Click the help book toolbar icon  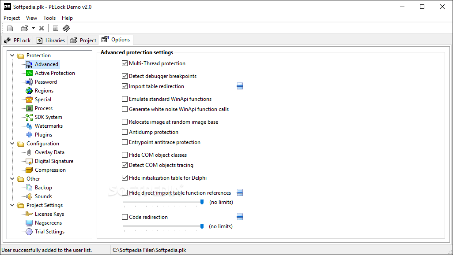(x=66, y=28)
